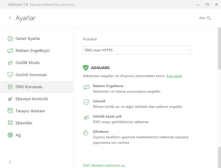Image resolution: width=221 pixels, height=168 pixels.
Task: Open the DNS Koruması section
Action: point(29,87)
